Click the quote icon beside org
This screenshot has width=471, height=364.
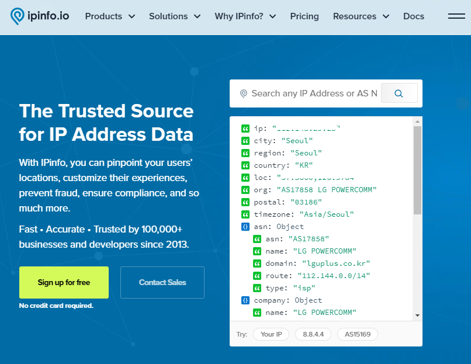[x=245, y=190]
